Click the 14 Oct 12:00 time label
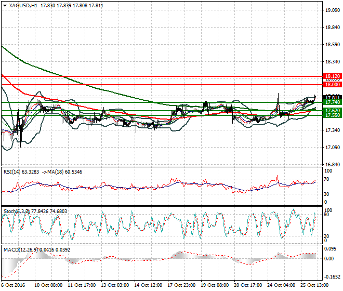 [x=148, y=285]
